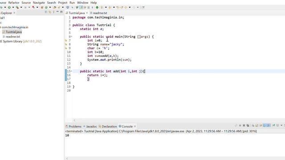Viewport: 285px width, 160px height.
Task: Click the External Tools run icon
Action: click(17, 8)
